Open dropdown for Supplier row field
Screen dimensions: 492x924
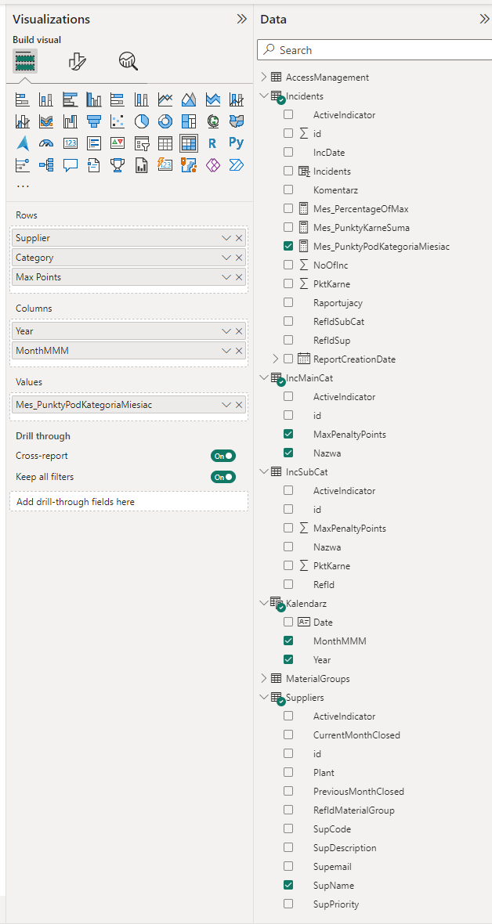pos(226,238)
